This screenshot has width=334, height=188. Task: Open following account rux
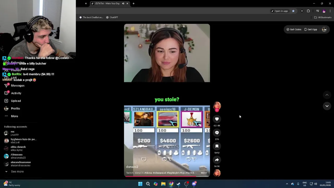coord(13,133)
